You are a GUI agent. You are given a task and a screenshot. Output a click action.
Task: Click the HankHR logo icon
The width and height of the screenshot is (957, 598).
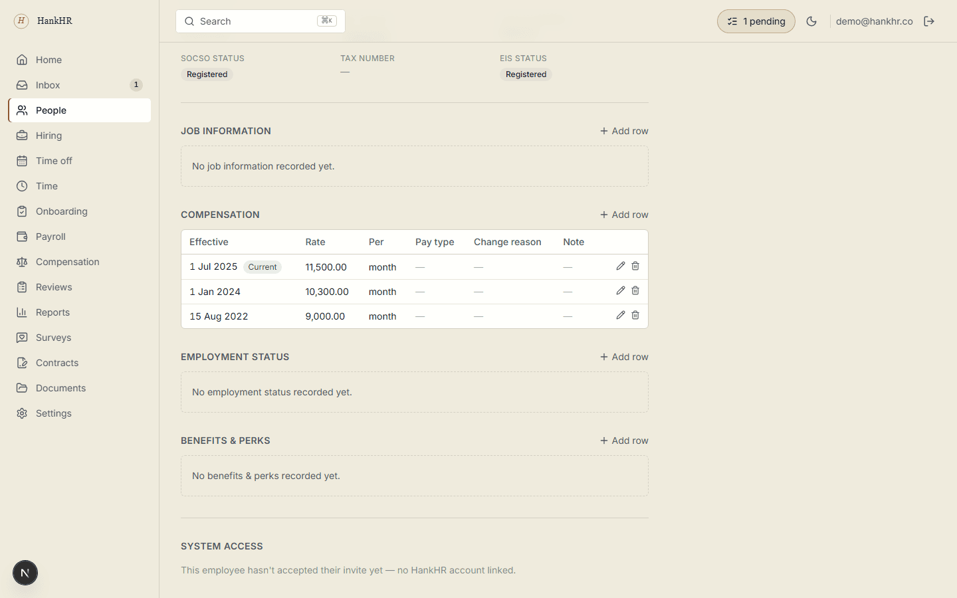(x=21, y=21)
